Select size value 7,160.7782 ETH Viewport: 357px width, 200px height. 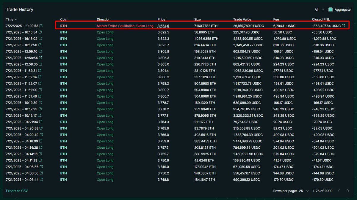pyautogui.click(x=206, y=26)
